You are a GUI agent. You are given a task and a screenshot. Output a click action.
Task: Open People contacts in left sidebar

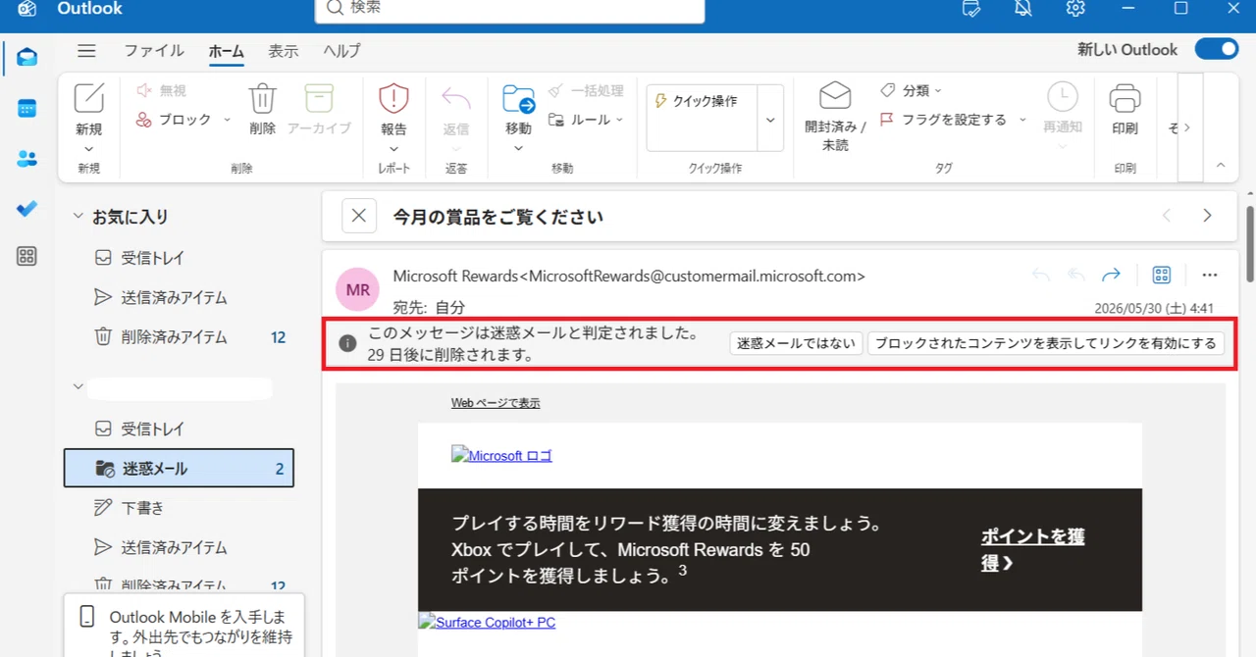point(27,158)
